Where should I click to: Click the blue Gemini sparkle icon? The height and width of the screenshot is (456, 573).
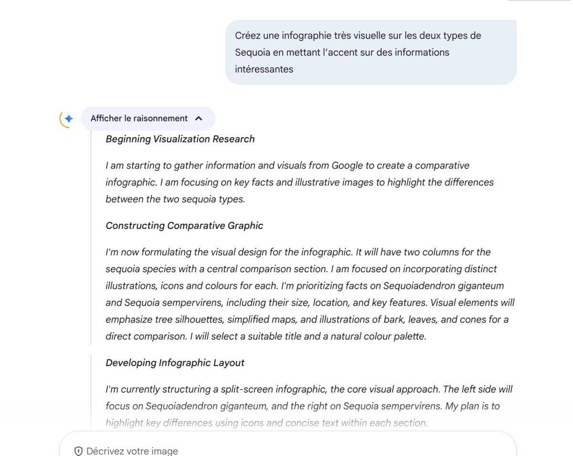(69, 119)
